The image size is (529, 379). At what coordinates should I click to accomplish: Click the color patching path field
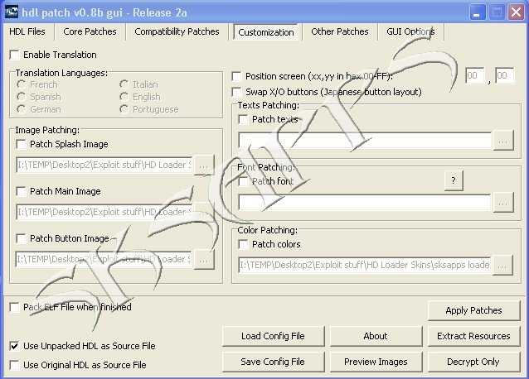[365, 266]
